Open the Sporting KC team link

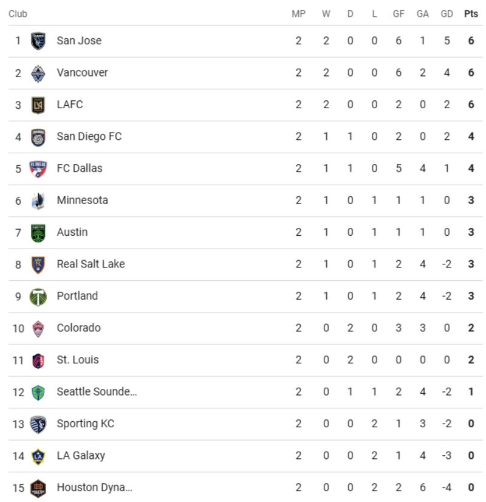pyautogui.click(x=85, y=424)
